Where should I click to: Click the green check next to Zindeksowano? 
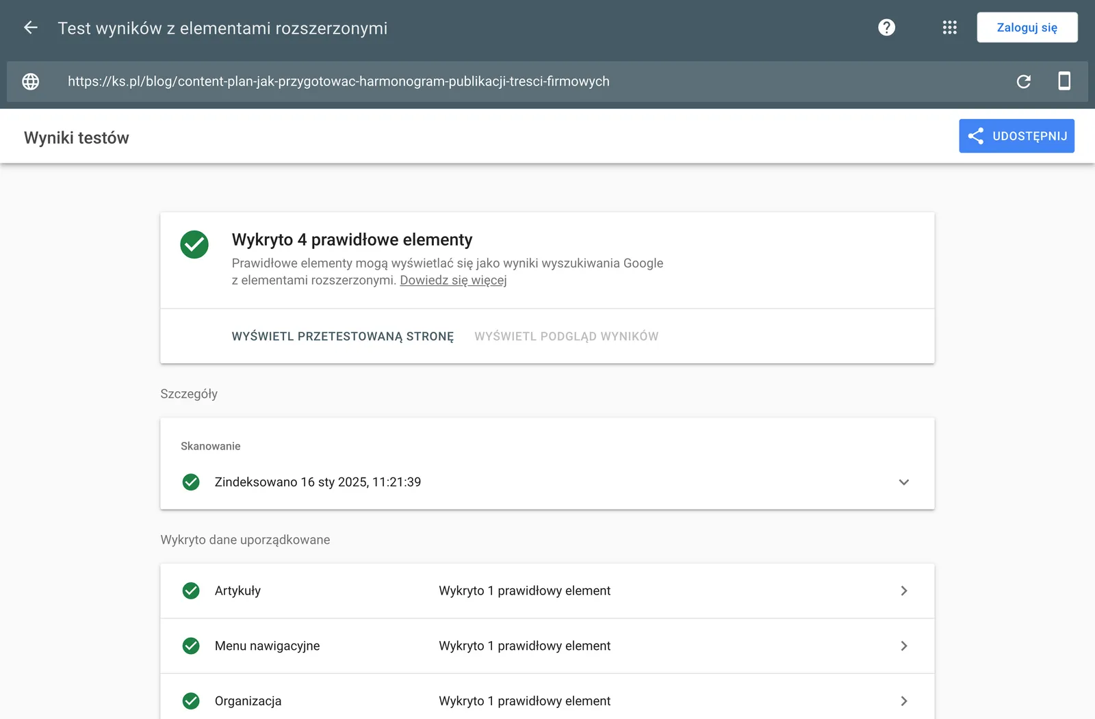coord(191,482)
